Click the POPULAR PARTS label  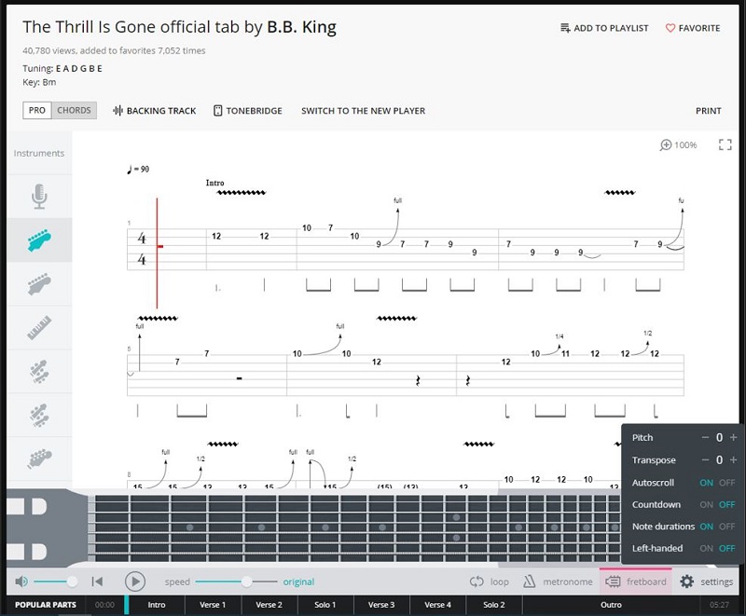pos(46,605)
